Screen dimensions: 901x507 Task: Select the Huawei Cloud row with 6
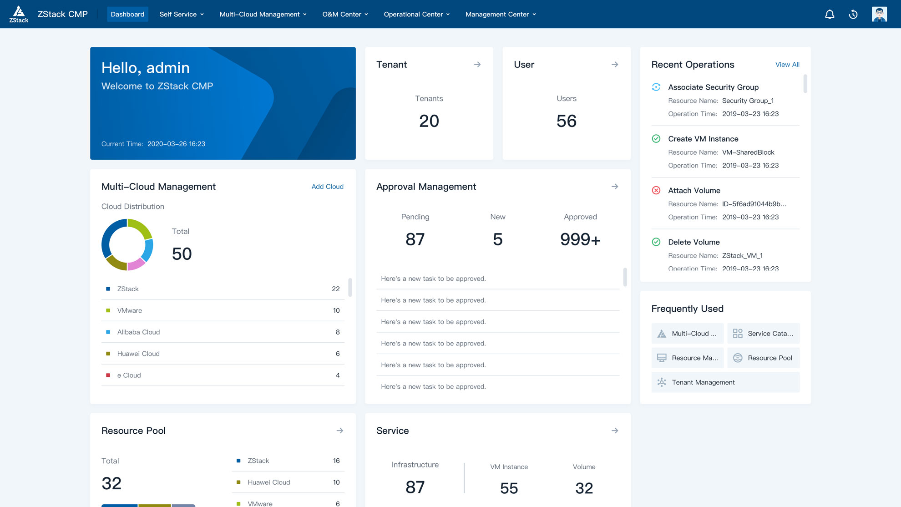pos(223,354)
